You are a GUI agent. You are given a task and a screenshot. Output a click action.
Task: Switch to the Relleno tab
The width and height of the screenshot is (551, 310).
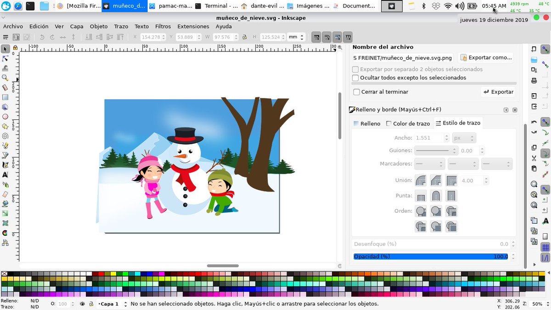(x=367, y=124)
